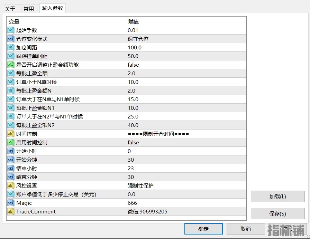310x239 pixels.
Task: Click the integer icon beside 仓位变化模式
Action: [11, 39]
